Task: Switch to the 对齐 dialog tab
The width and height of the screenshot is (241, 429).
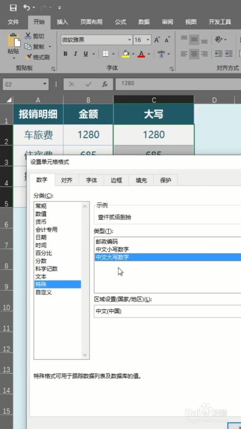Action: [67, 180]
